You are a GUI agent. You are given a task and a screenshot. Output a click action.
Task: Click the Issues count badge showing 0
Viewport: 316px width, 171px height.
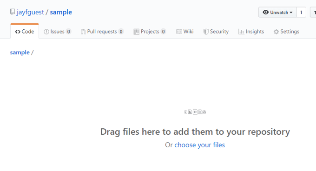click(x=68, y=32)
